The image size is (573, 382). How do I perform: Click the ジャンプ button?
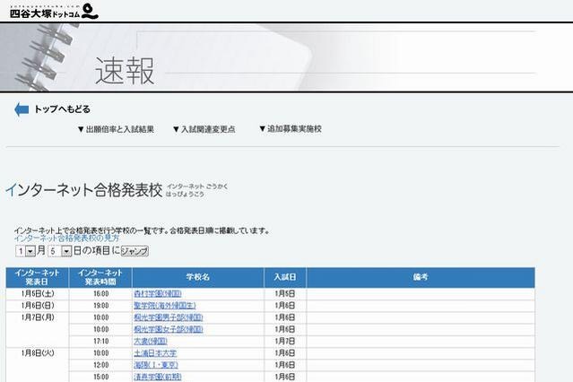[x=135, y=251]
